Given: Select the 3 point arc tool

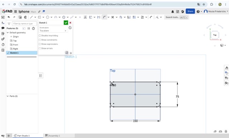Looking at the screenshot, I should [56, 17].
